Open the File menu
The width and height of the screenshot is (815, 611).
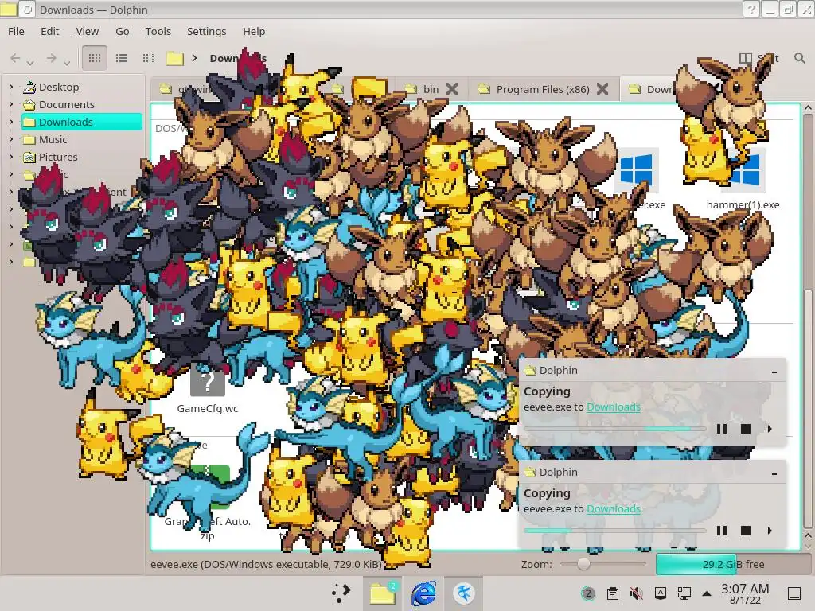[x=16, y=31]
